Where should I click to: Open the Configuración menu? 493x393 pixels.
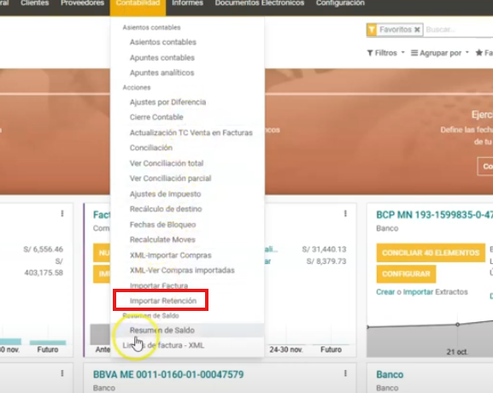pyautogui.click(x=340, y=3)
